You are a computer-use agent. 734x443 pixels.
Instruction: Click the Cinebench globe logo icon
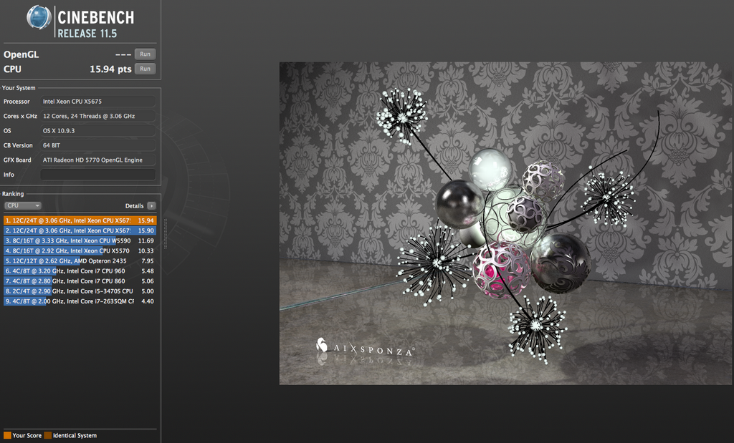tap(39, 18)
